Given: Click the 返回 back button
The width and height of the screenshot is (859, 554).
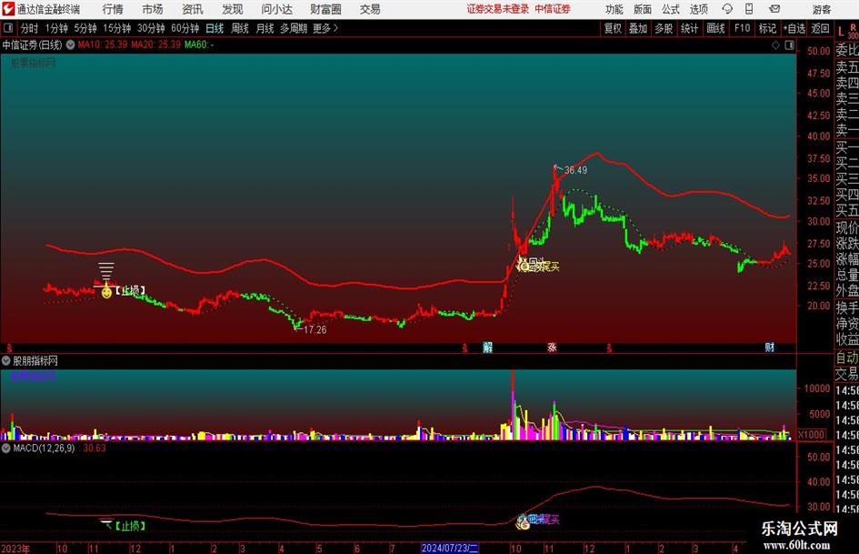Looking at the screenshot, I should (x=820, y=28).
